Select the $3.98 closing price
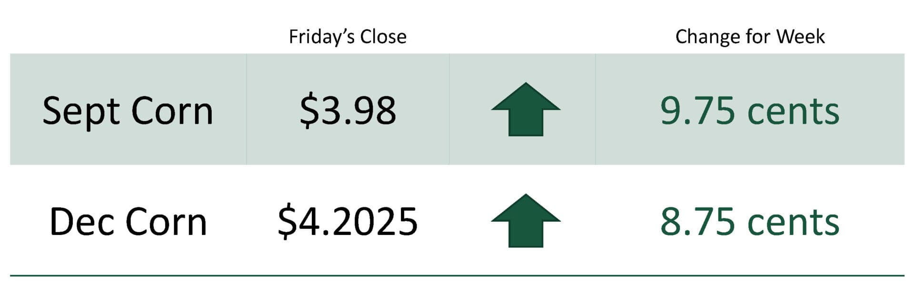 348,111
